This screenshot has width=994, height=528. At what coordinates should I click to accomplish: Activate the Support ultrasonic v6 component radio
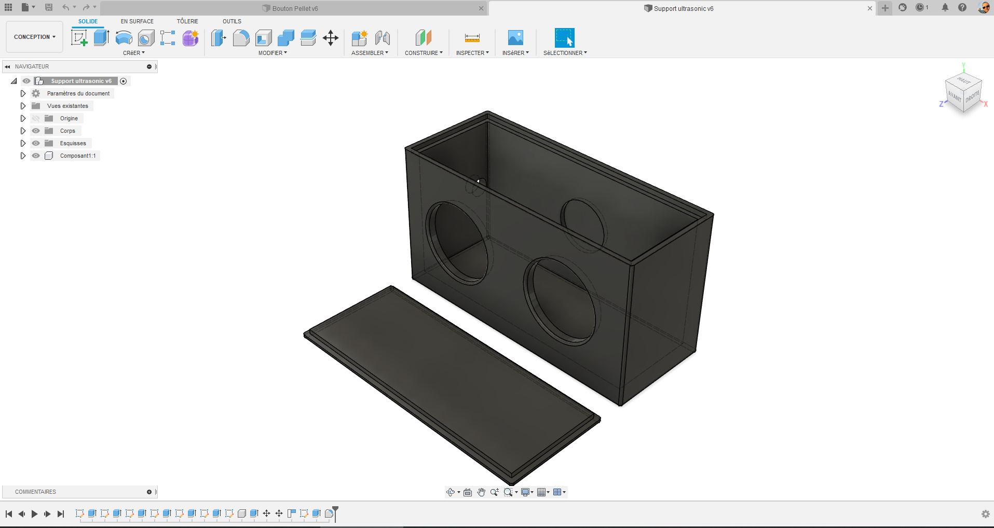[124, 81]
